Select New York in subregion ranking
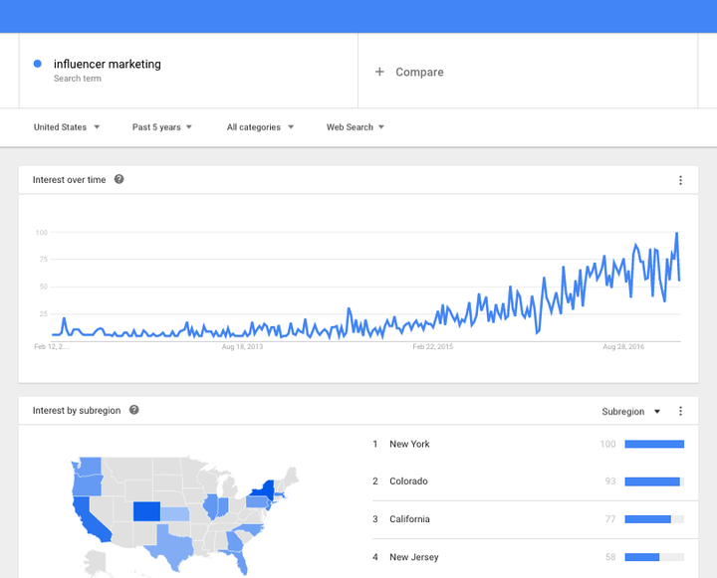Image resolution: width=717 pixels, height=578 pixels. click(409, 444)
